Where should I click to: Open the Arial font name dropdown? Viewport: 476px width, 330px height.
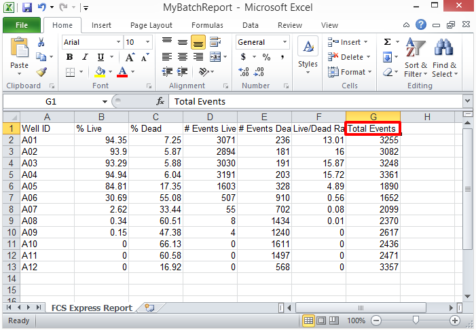[x=117, y=42]
